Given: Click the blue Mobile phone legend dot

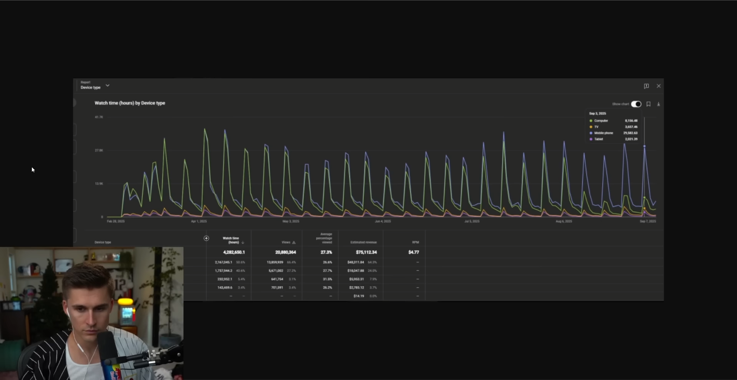Looking at the screenshot, I should [x=591, y=133].
